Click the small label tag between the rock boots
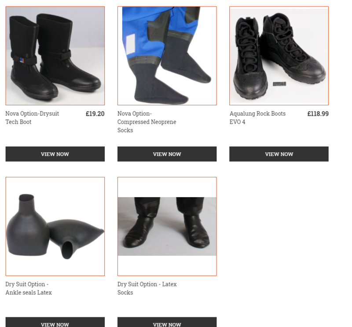This screenshot has width=352, height=327. [279, 84]
